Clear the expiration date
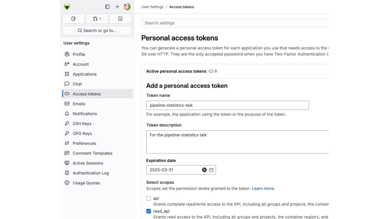The width and height of the screenshot is (389, 219). 204,170
